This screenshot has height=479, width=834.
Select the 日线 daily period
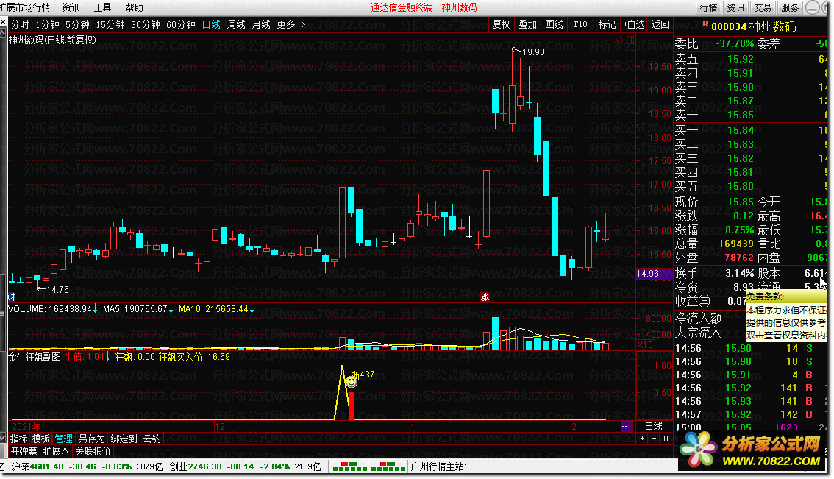(211, 24)
